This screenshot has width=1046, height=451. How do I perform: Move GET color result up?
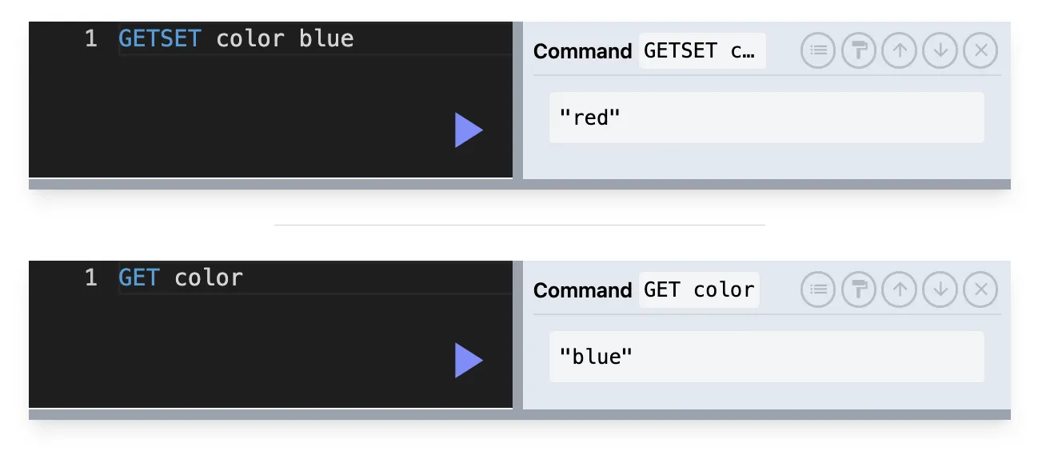click(900, 289)
